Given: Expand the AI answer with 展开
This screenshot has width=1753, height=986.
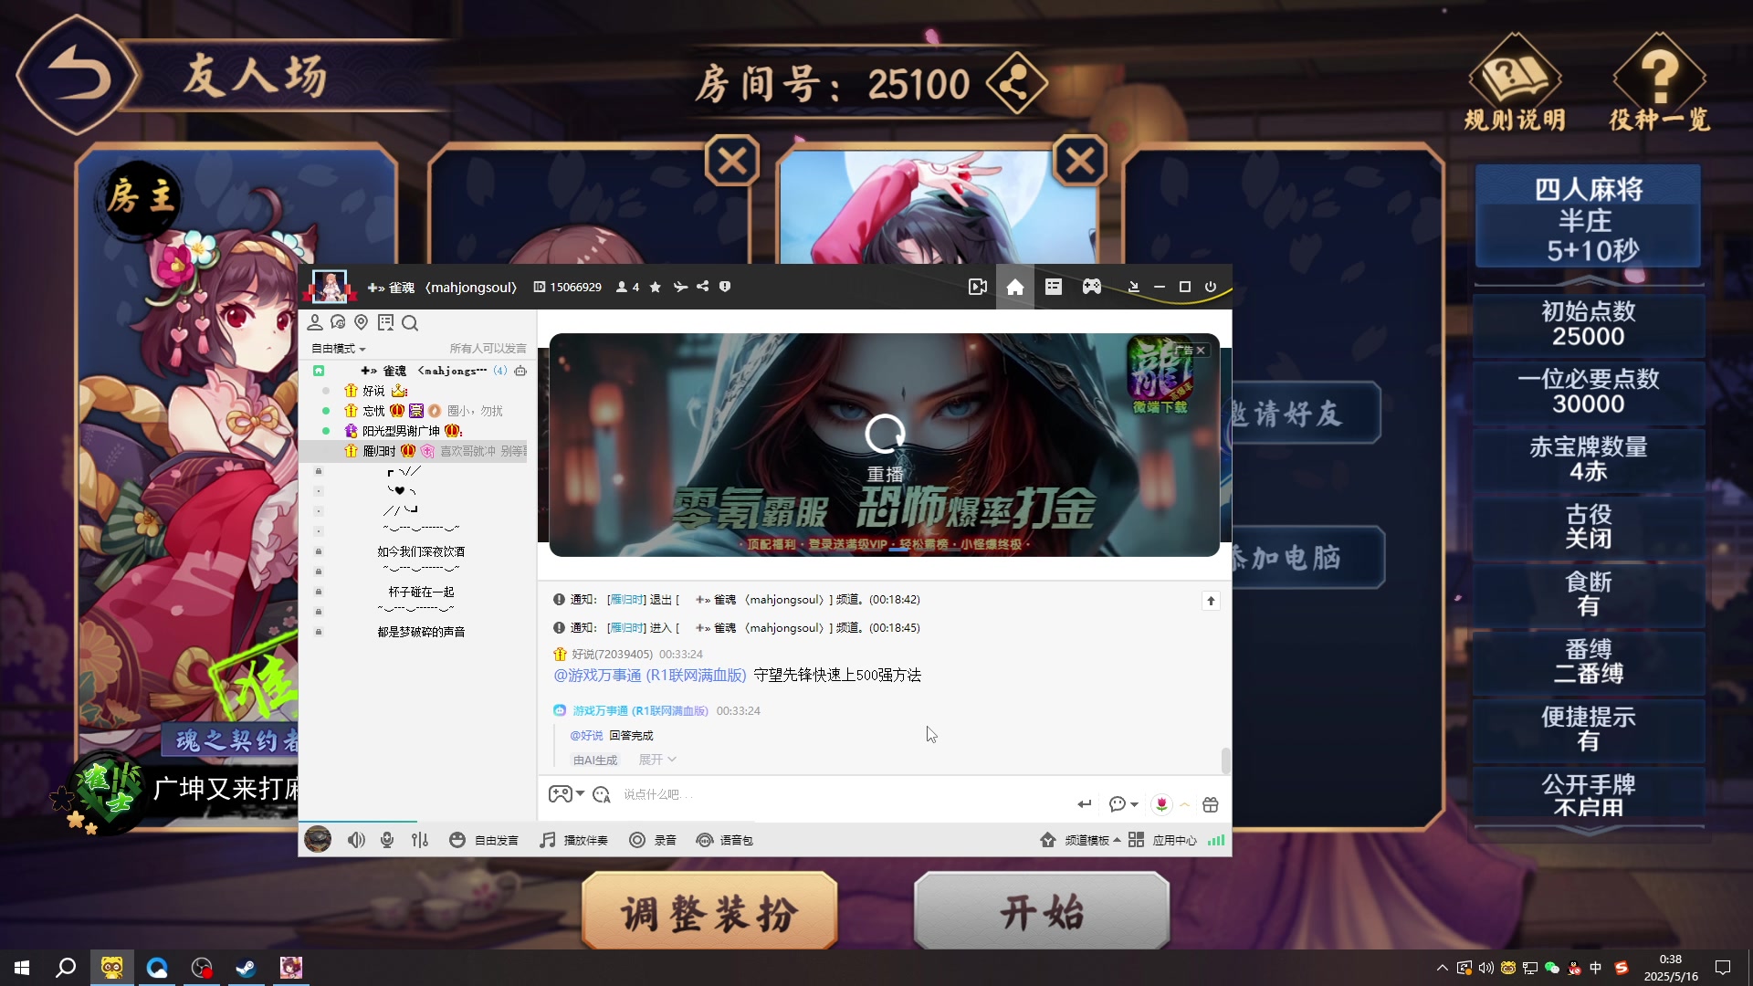Looking at the screenshot, I should tap(656, 760).
